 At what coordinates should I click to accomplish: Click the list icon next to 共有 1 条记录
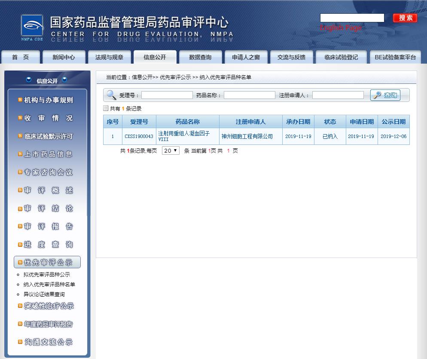(106, 108)
